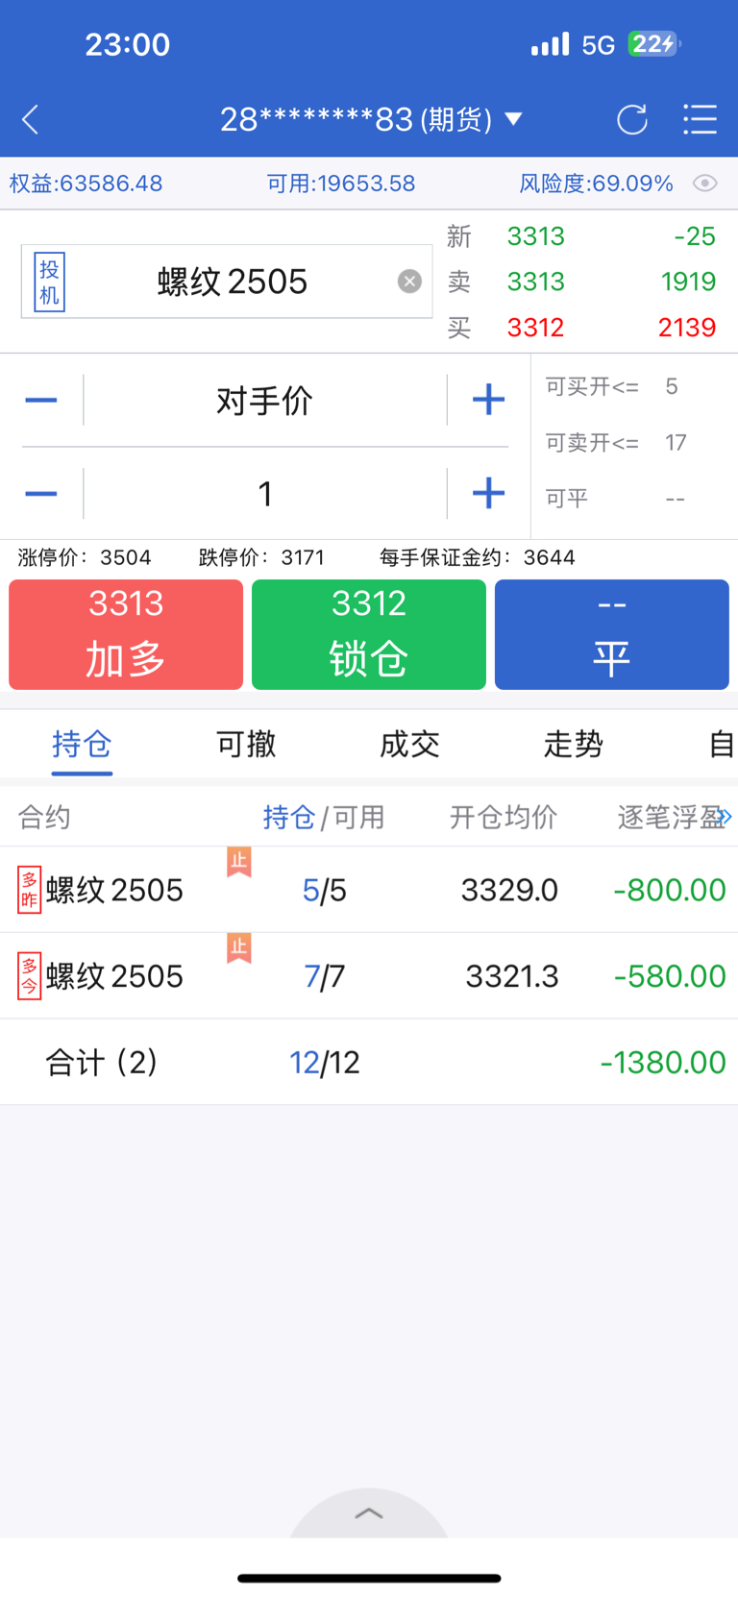Open the partially visible 自 tab

[722, 744]
